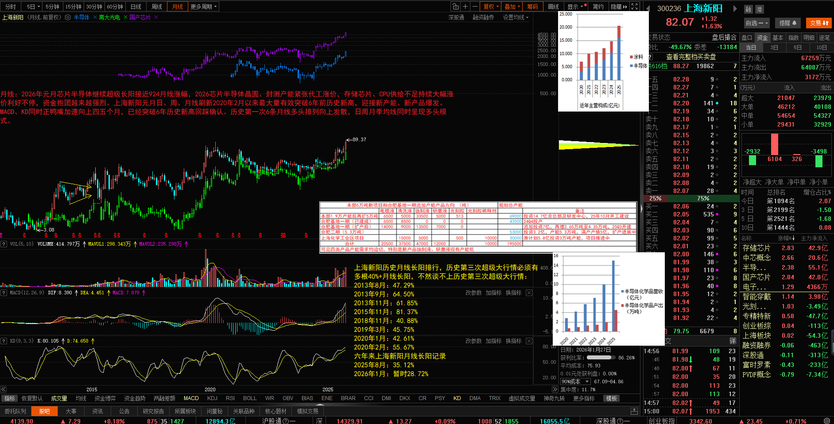
Task: Open 复权 adjustment dropdown
Action: 491,7
